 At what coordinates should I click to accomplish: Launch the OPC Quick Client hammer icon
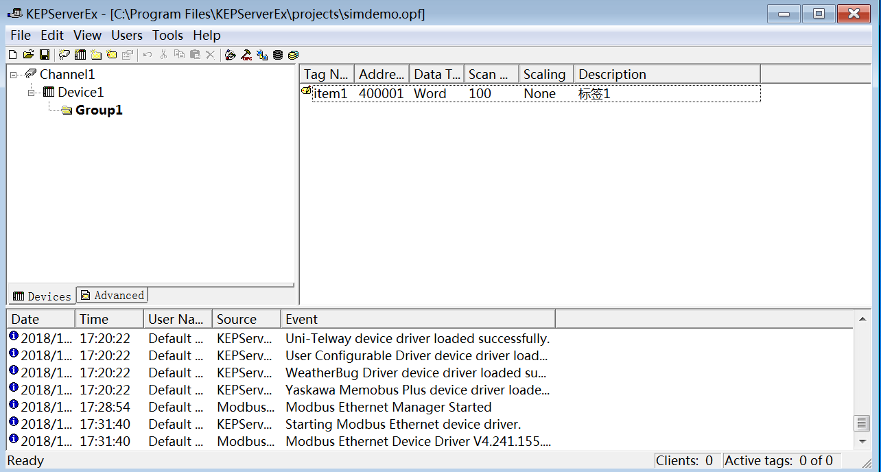coord(246,55)
